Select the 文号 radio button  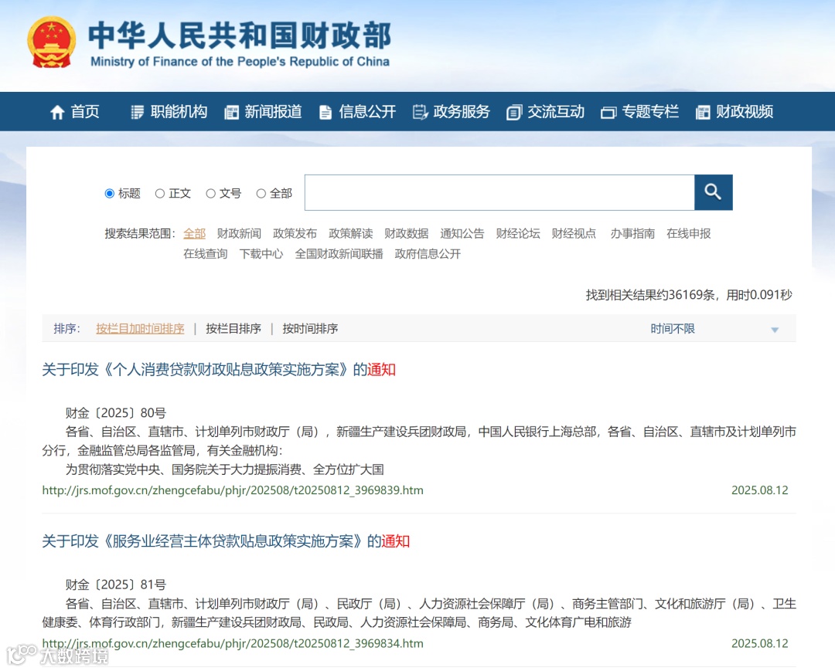click(x=211, y=194)
